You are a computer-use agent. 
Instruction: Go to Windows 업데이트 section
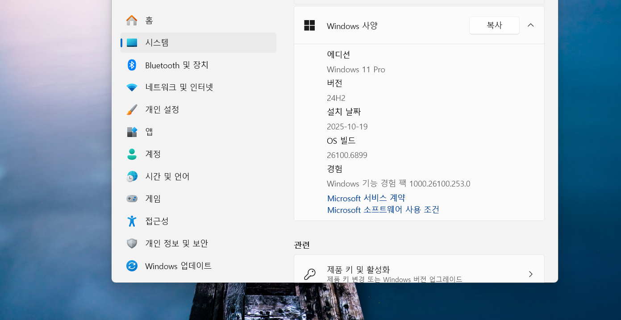(x=178, y=266)
